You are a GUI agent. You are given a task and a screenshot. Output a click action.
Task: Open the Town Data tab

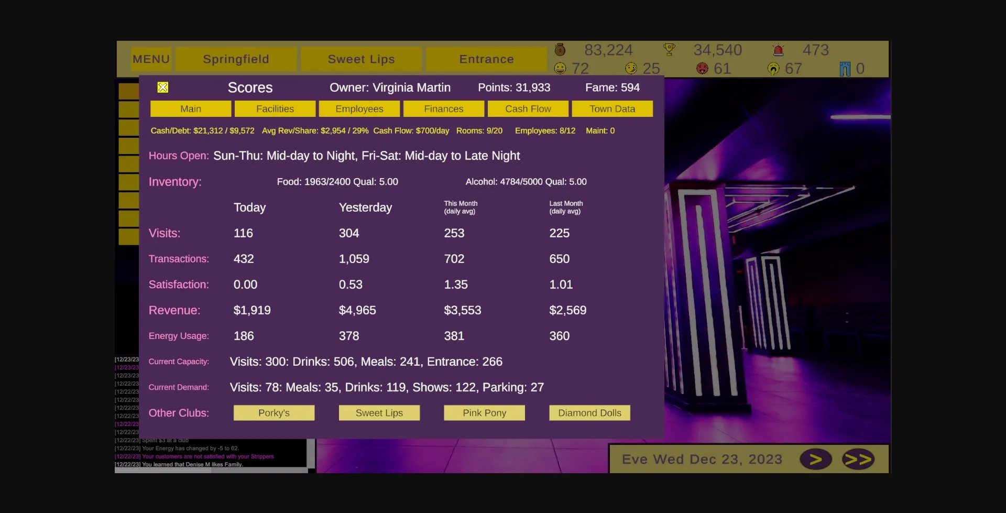pyautogui.click(x=613, y=108)
